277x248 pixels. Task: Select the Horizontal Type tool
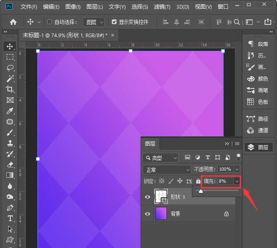click(x=10, y=218)
